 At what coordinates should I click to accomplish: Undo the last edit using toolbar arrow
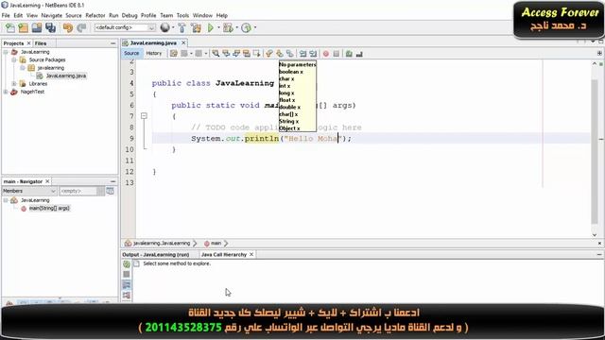[x=68, y=27]
